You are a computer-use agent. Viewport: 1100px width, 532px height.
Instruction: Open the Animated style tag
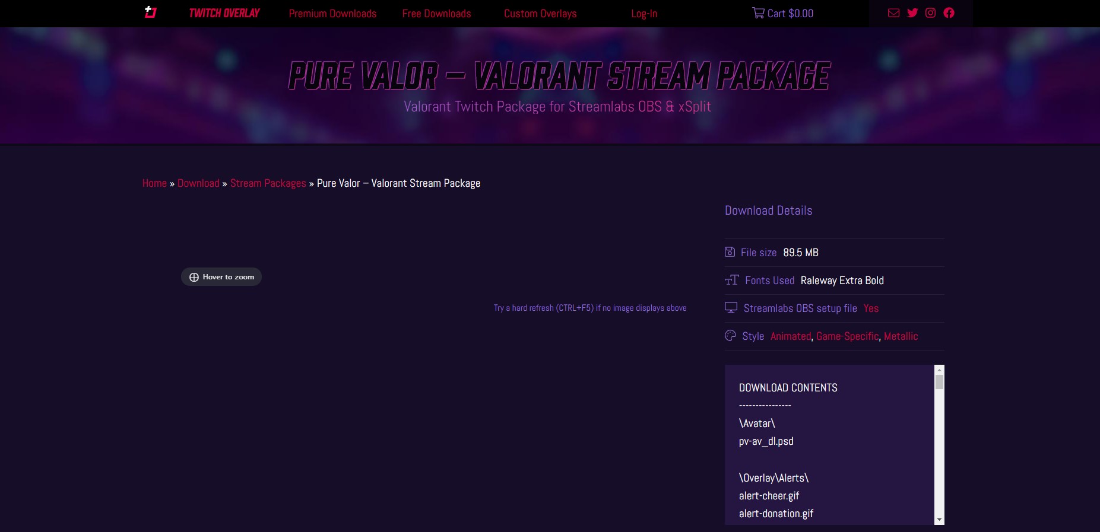(791, 336)
